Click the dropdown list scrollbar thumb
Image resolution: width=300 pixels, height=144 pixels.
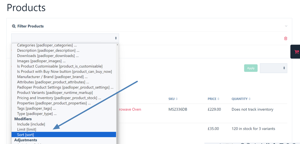pyautogui.click(x=118, y=119)
